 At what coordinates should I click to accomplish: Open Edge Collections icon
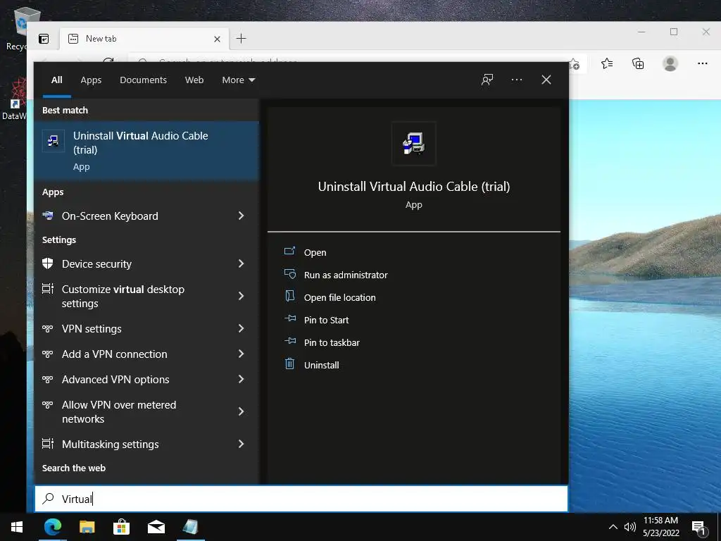[x=638, y=63]
